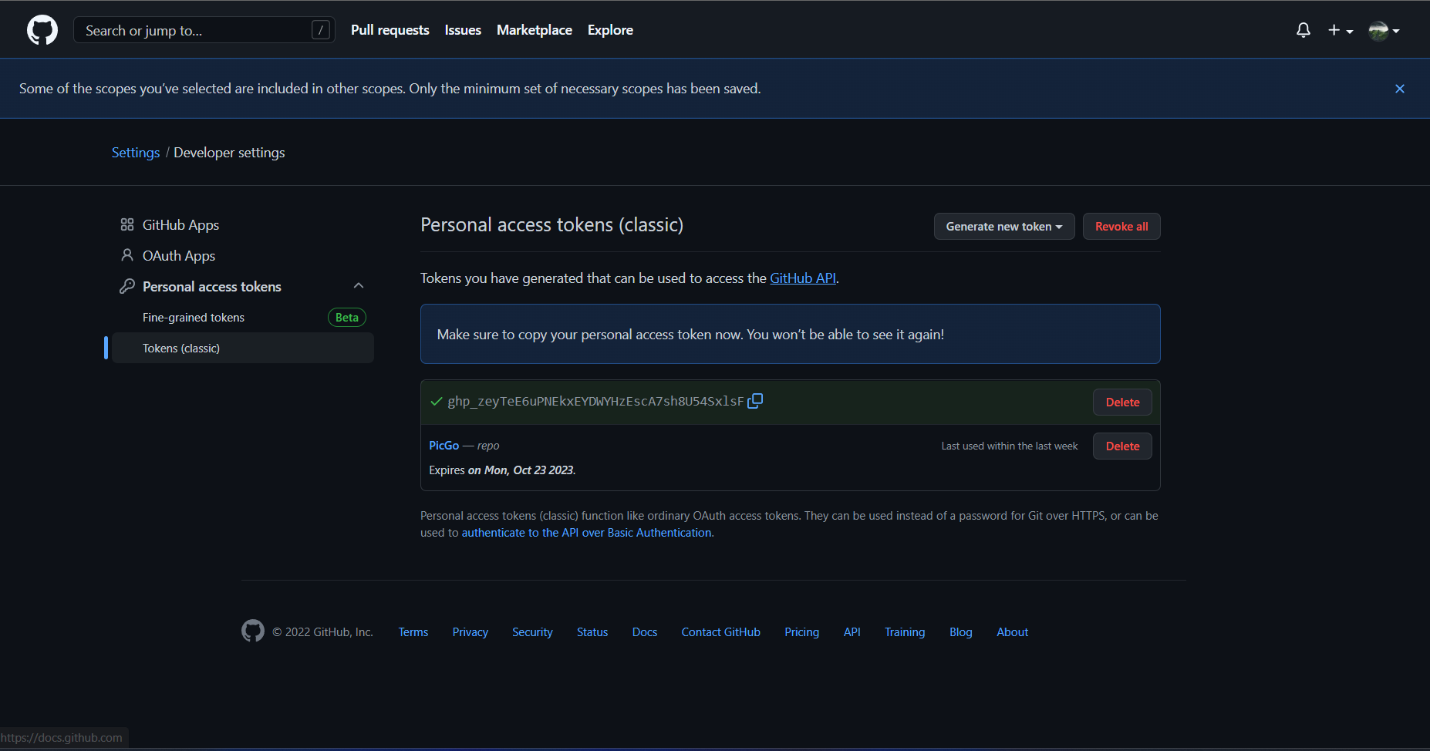Click the Personal access tokens (classic) heading
The image size is (1430, 751).
pyautogui.click(x=551, y=225)
